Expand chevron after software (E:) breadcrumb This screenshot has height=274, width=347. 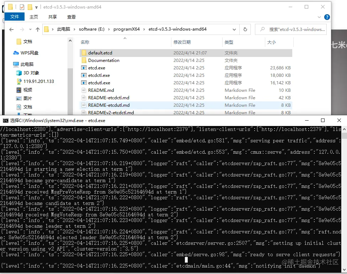[x=109, y=29]
